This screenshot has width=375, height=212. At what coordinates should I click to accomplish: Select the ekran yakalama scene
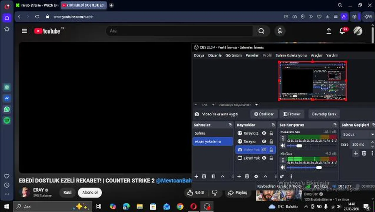click(x=213, y=142)
